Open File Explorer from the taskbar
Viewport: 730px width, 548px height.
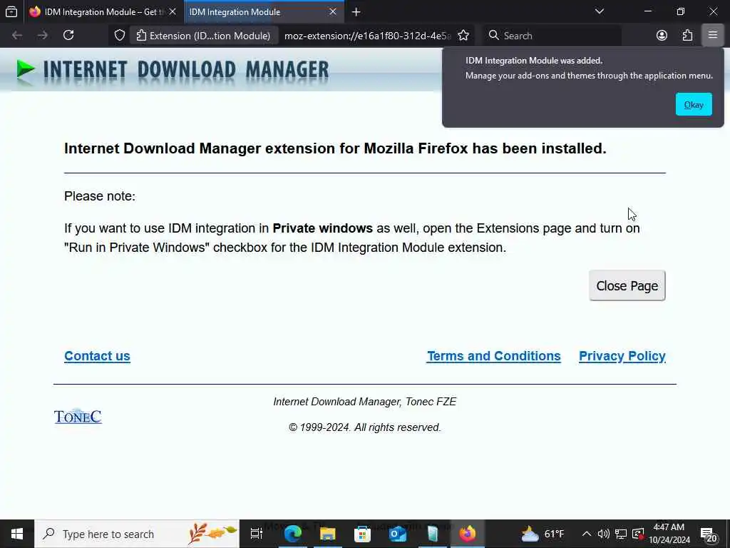pos(328,534)
